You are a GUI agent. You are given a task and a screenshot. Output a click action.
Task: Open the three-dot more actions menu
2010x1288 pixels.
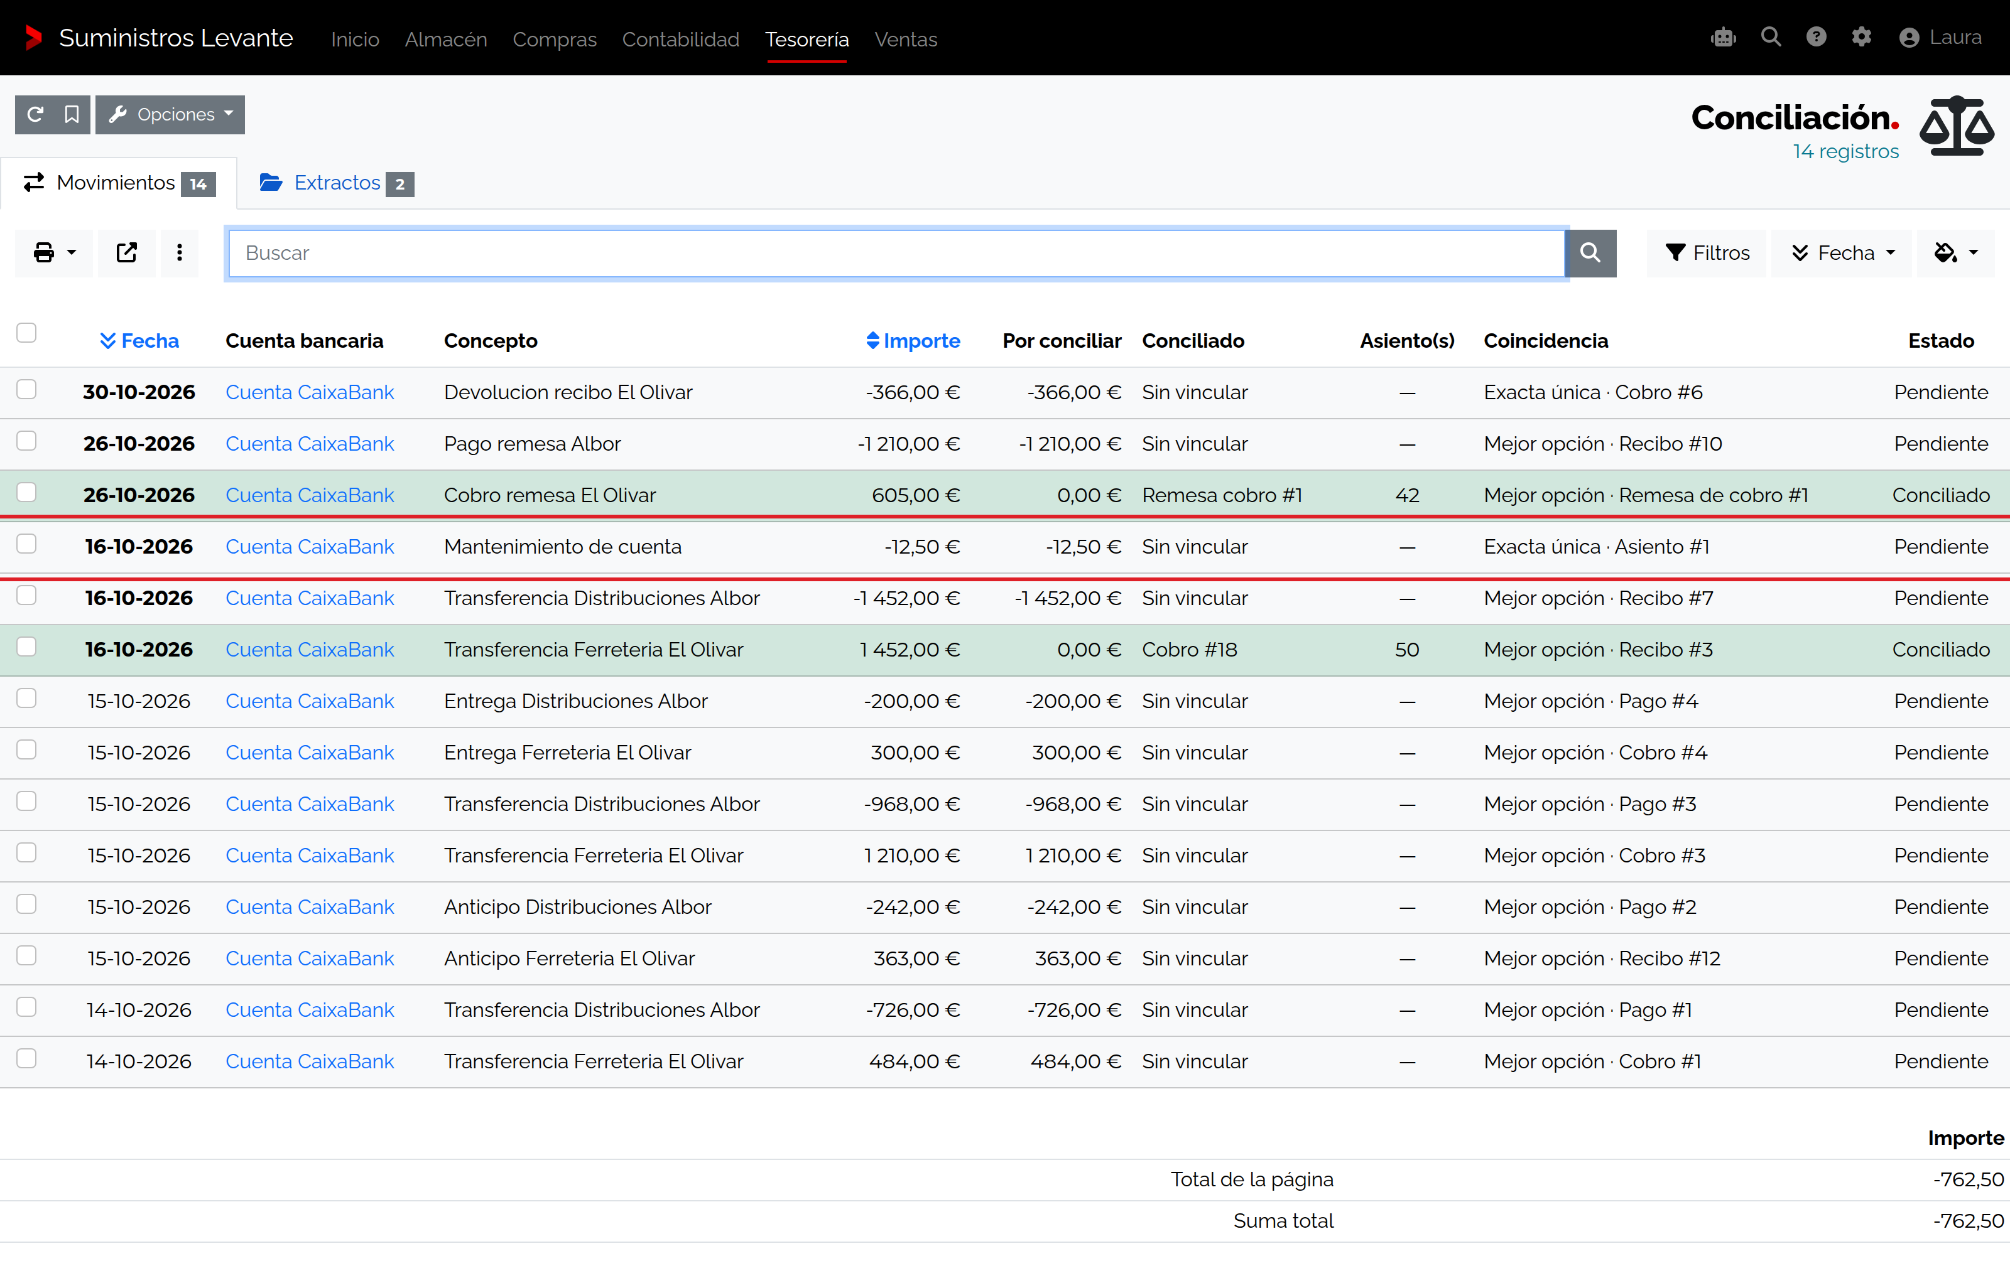pos(179,252)
